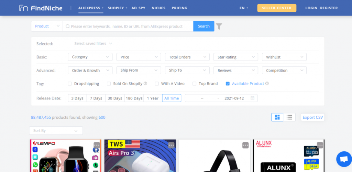352x172 pixels.
Task: Open the TWS Airs Pro 3 product
Action: point(140,155)
